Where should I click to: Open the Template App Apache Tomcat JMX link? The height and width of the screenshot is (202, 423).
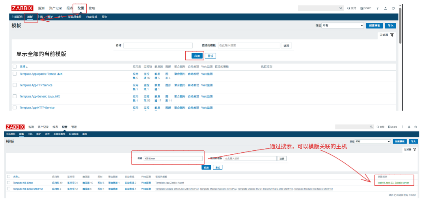[x=41, y=74]
